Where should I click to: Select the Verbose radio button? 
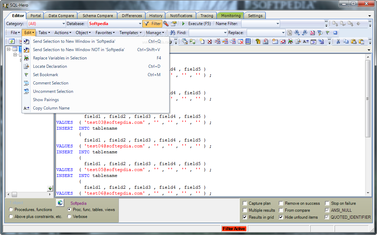click(x=69, y=217)
